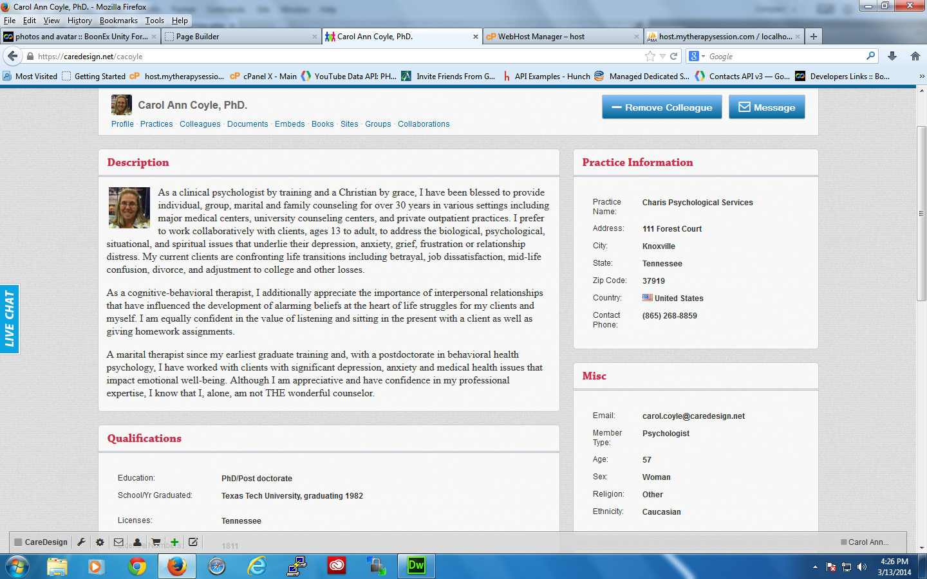
Task: Open Internet Explorer from the taskbar
Action: pos(257,566)
